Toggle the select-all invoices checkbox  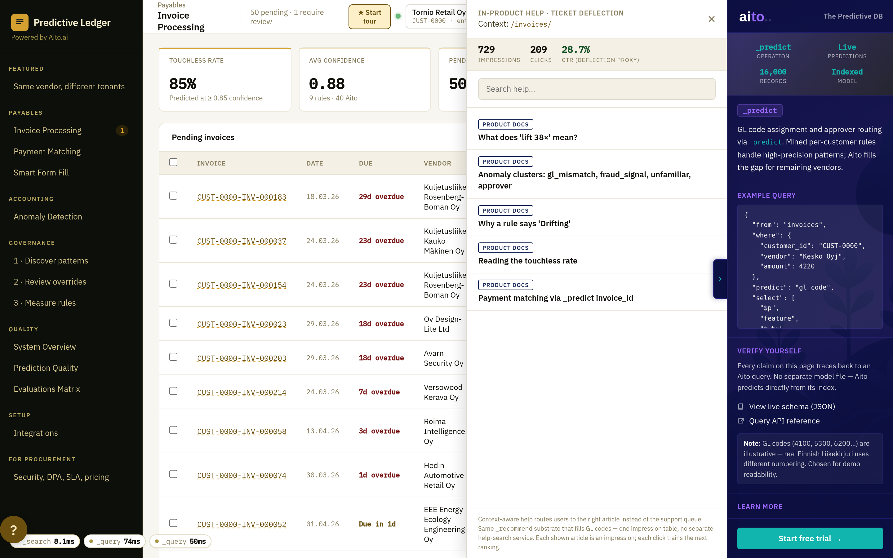coord(173,162)
